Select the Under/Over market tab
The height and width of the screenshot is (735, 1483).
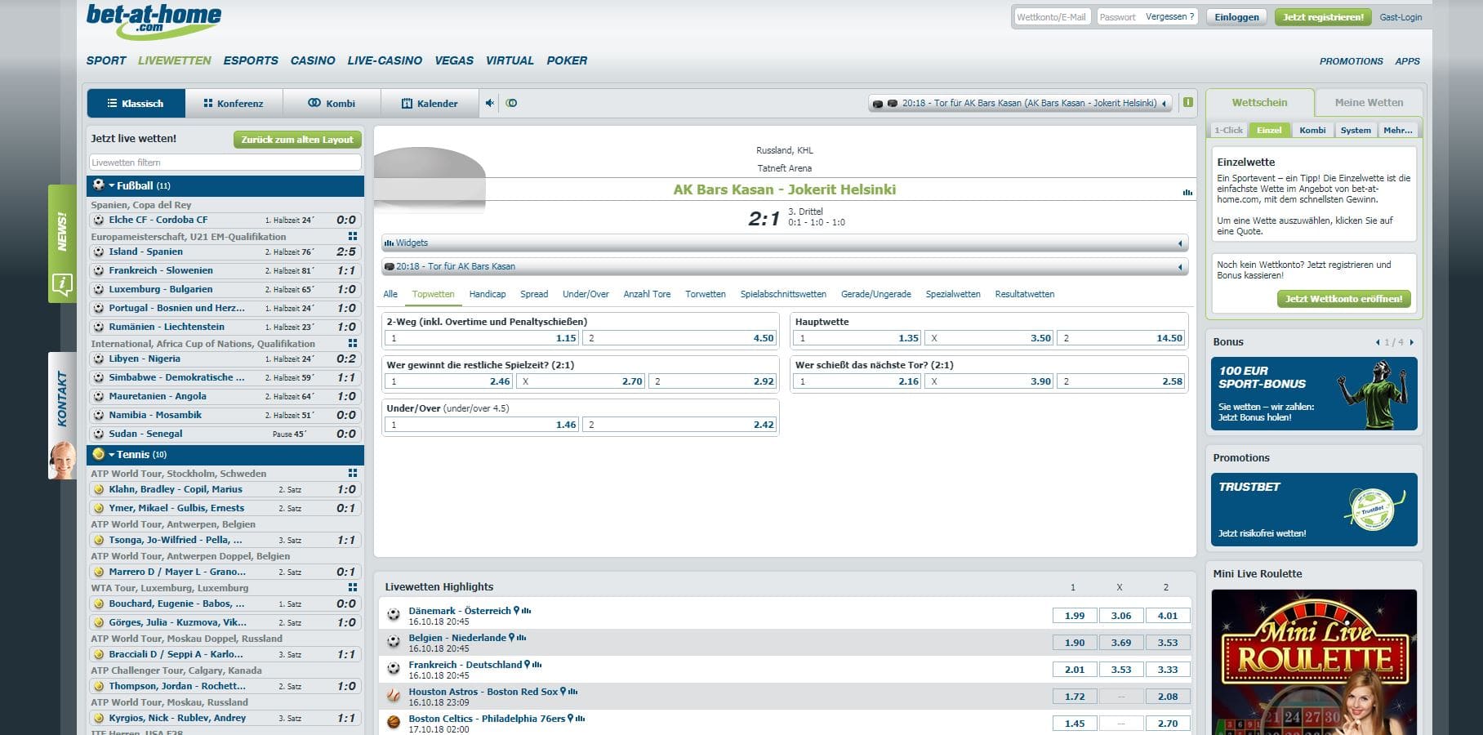pos(586,294)
